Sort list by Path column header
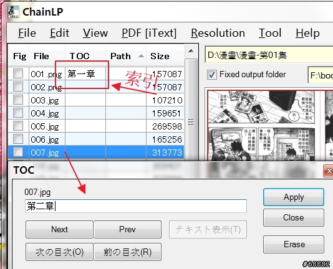 pos(126,56)
